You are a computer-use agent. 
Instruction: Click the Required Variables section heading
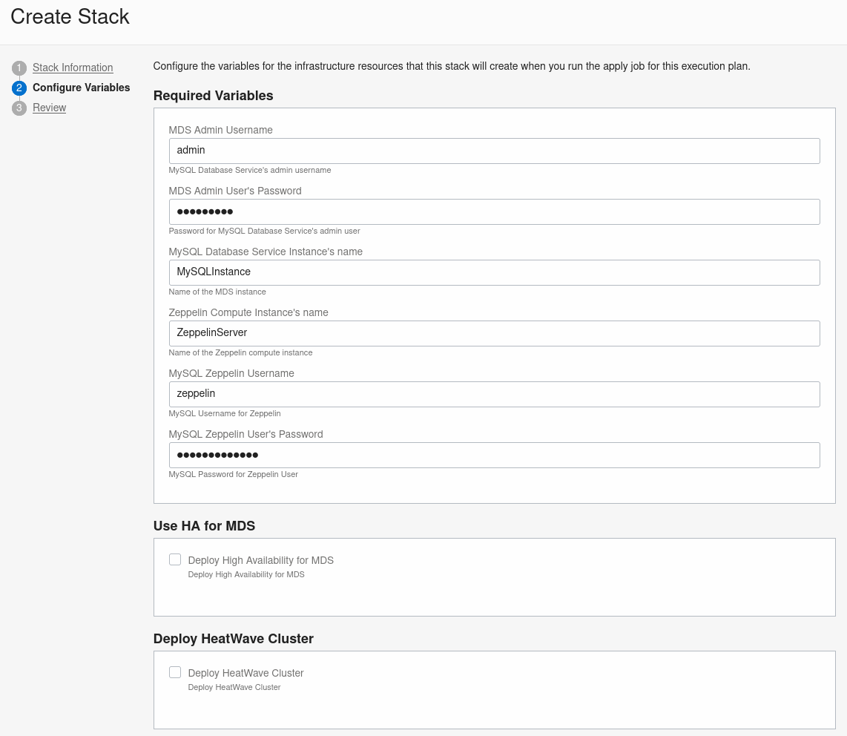point(213,96)
